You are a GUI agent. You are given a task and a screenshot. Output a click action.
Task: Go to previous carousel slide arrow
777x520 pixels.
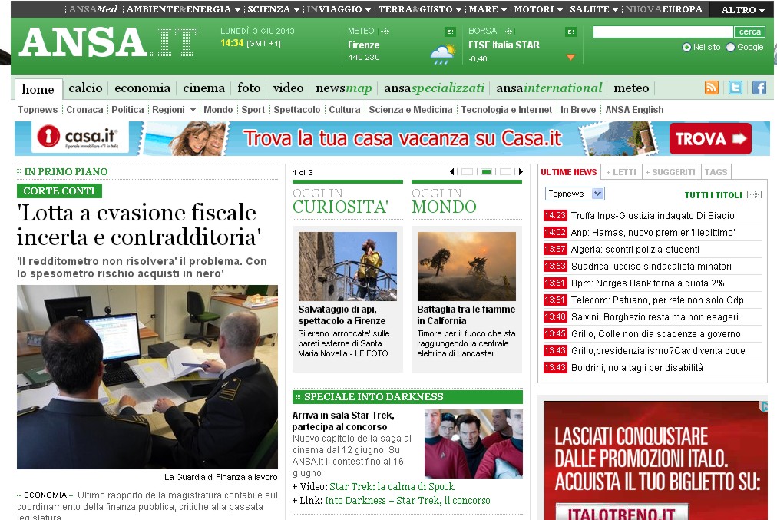click(x=452, y=172)
